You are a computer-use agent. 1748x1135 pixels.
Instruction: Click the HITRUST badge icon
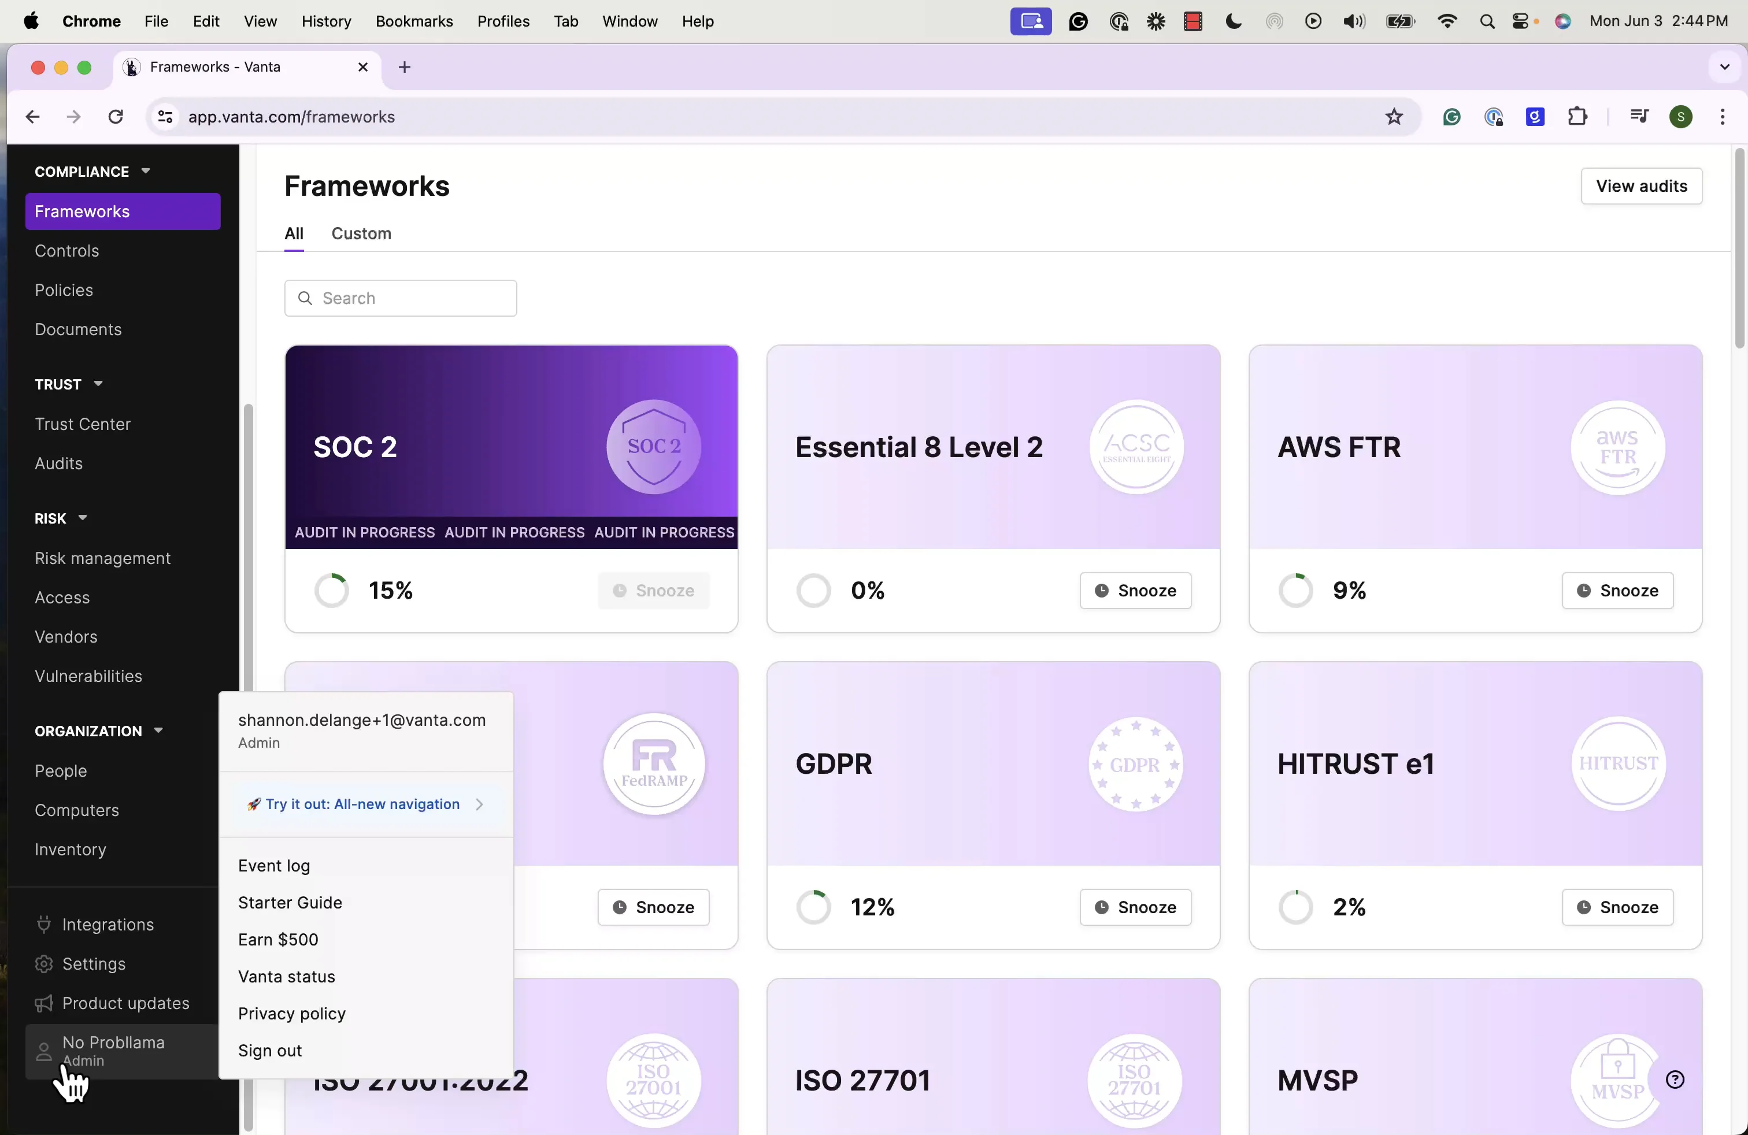pyautogui.click(x=1618, y=764)
